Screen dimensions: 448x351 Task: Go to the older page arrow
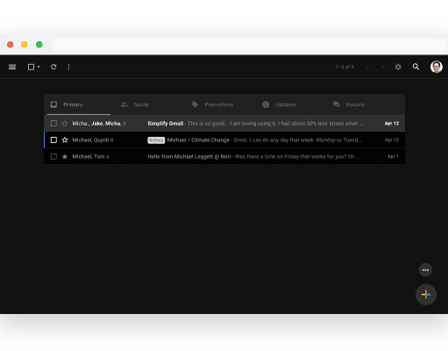(x=383, y=67)
